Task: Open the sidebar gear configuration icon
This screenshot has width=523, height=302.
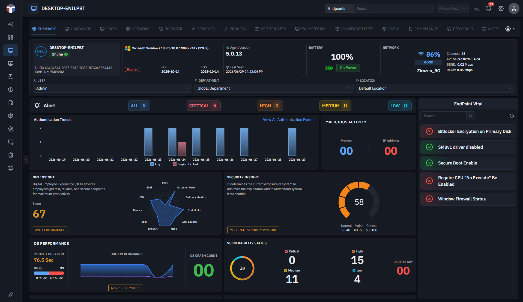Action: tap(11, 129)
